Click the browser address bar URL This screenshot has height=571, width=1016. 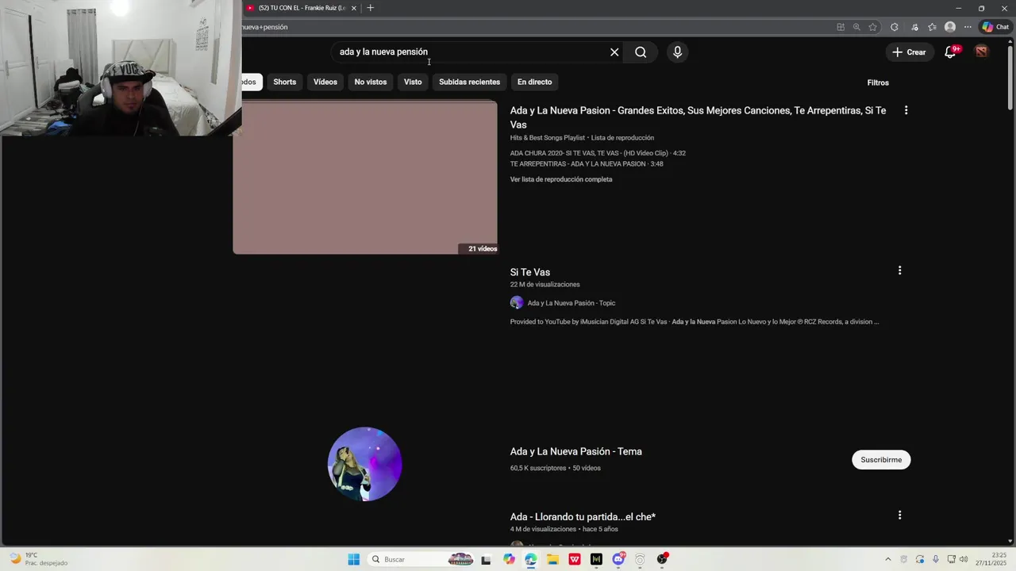point(265,27)
